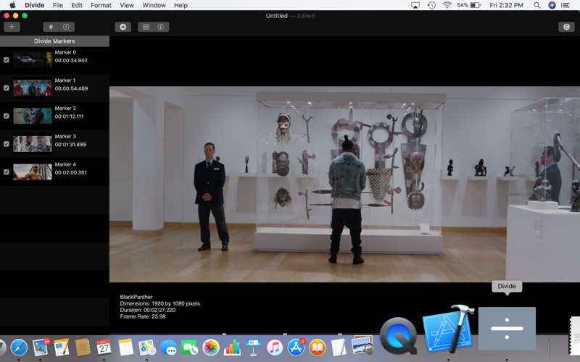Open the Window menu
The image size is (580, 362).
(x=154, y=5)
